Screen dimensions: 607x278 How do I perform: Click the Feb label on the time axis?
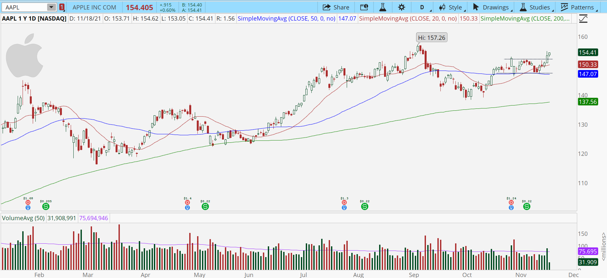(x=39, y=275)
